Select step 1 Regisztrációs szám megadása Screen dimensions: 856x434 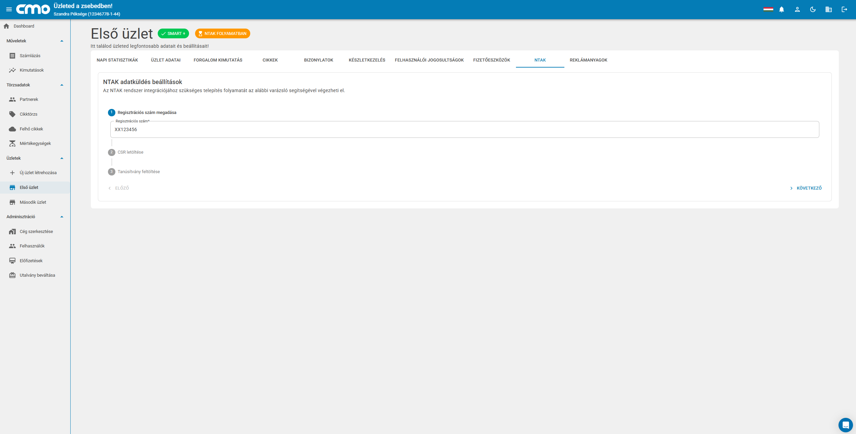tap(142, 113)
